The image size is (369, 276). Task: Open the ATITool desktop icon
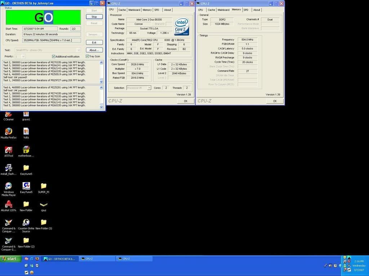pyautogui.click(x=8, y=150)
